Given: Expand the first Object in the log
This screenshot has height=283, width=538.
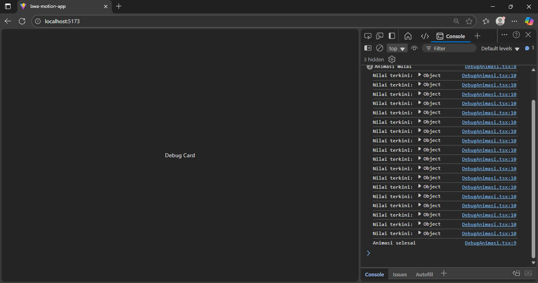Looking at the screenshot, I should point(419,75).
